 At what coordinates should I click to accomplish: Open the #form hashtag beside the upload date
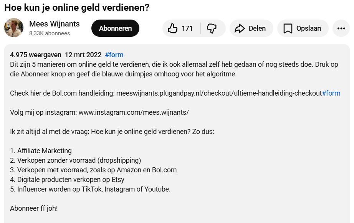114,55
